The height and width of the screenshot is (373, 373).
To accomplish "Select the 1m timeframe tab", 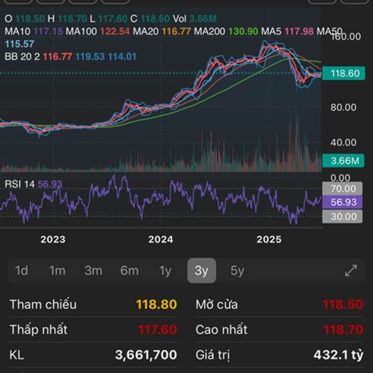I will [x=57, y=270].
